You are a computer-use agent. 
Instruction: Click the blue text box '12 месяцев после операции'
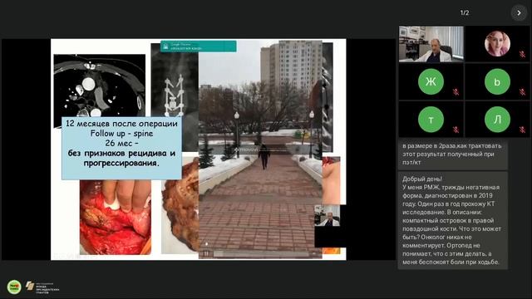(x=121, y=148)
